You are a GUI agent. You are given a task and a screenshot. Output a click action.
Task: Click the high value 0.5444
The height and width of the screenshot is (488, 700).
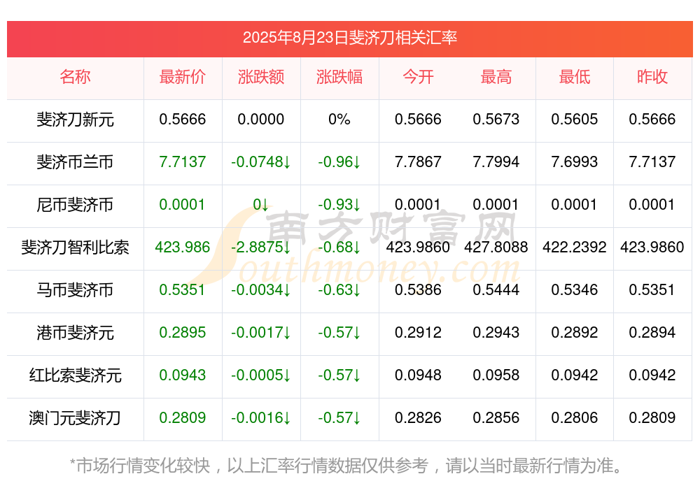click(x=496, y=290)
